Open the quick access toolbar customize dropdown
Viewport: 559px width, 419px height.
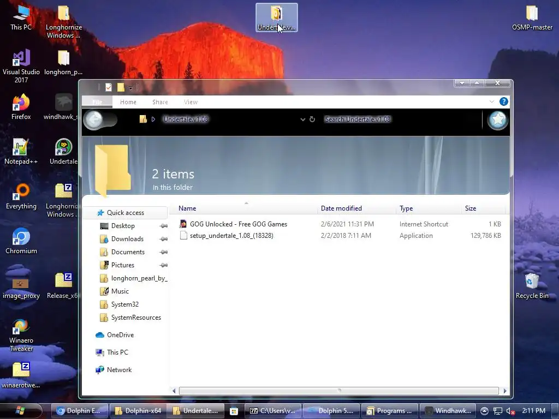[130, 87]
